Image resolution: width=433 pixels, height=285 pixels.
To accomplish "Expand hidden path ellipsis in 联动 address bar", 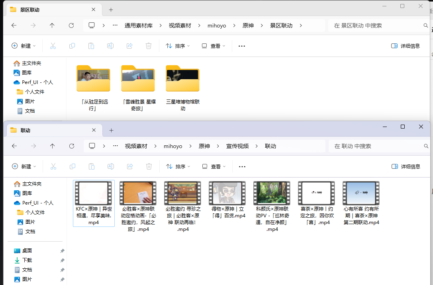I will point(116,146).
